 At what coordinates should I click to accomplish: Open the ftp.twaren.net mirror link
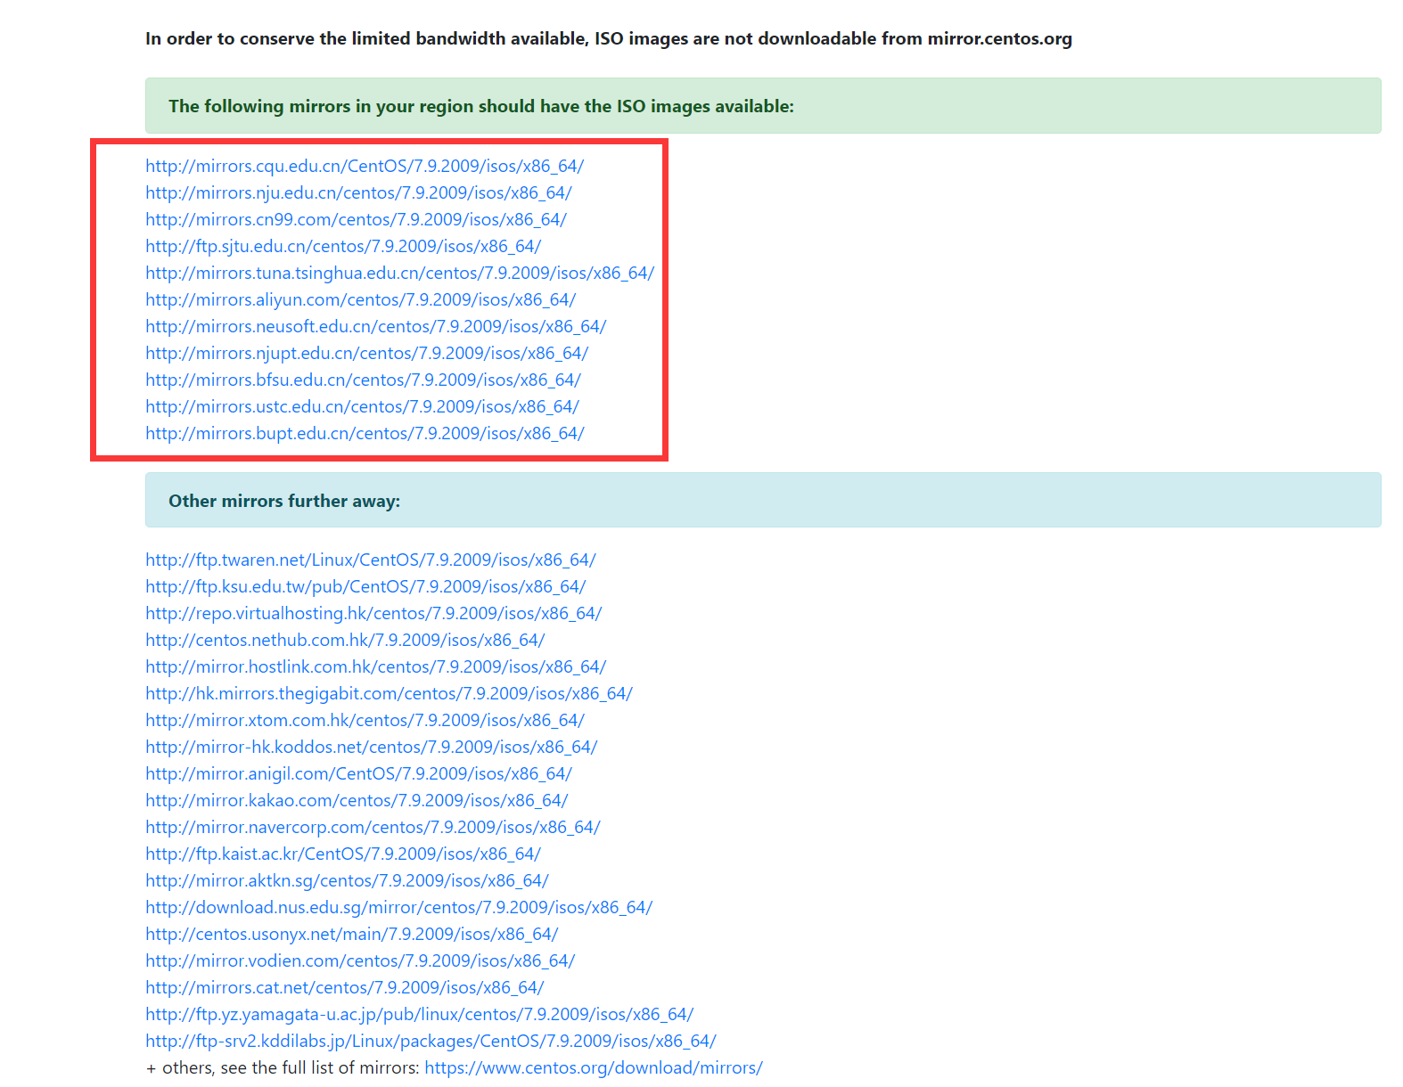pos(371,560)
